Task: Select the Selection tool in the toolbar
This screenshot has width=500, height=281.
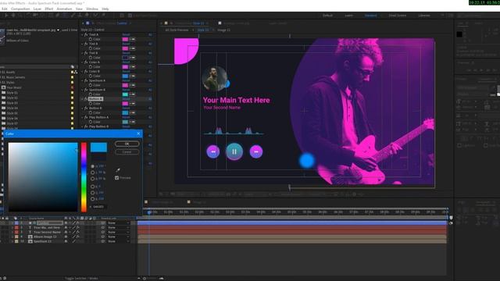Action: [x=5, y=16]
